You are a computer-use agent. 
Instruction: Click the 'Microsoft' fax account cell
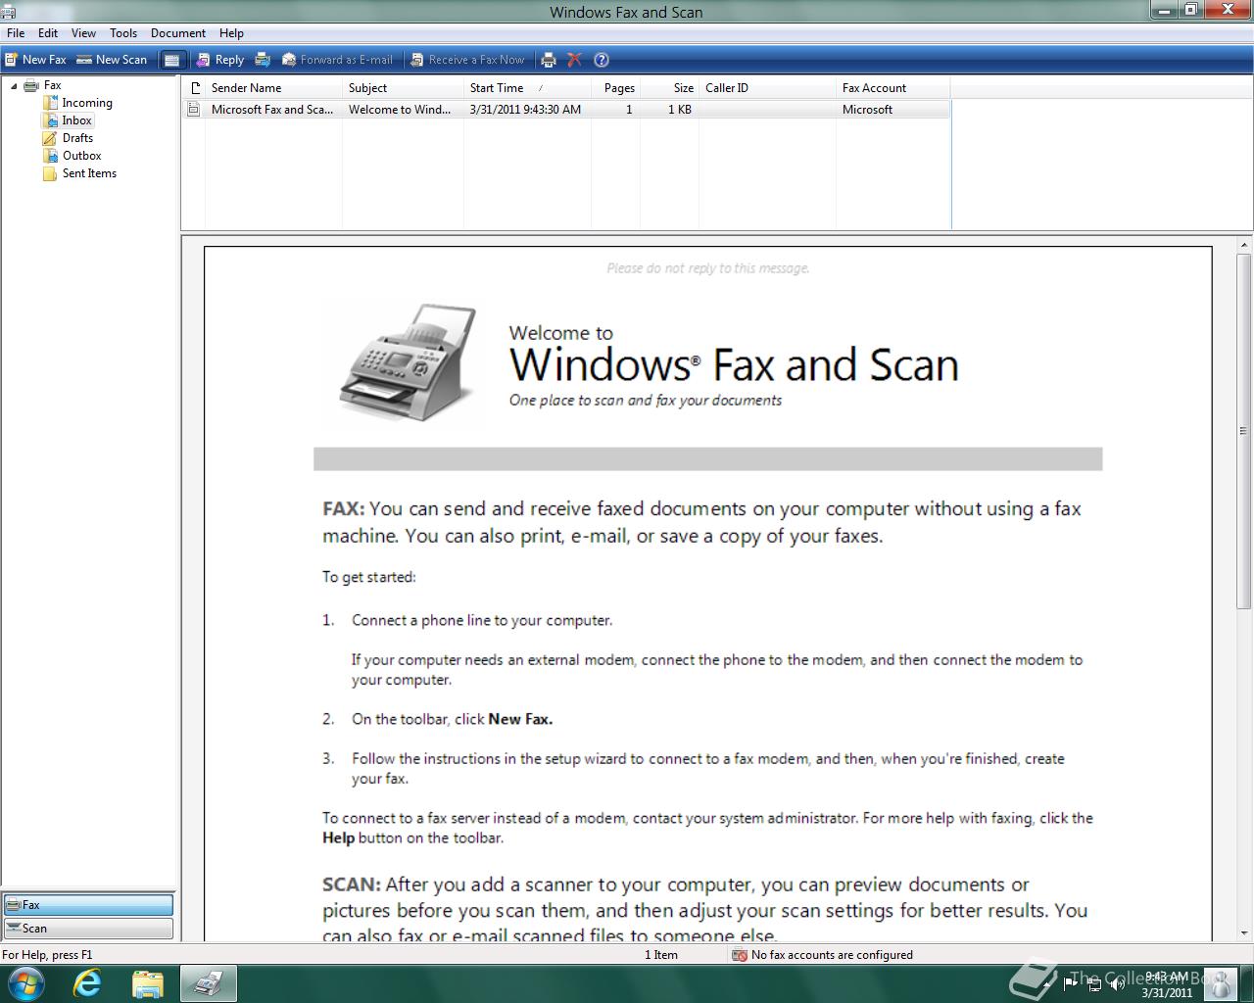[867, 110]
